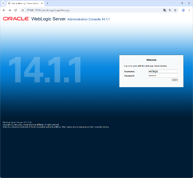
Task: Click the Oracle registered trademark line
Action: (56, 127)
